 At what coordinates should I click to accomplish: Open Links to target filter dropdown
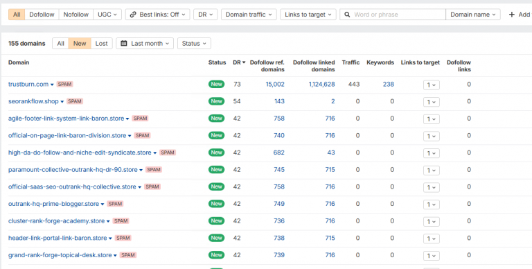308,15
